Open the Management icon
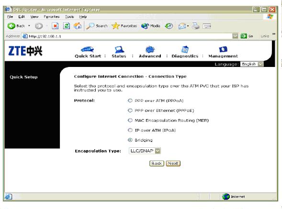The image size is (282, 209). (x=223, y=49)
